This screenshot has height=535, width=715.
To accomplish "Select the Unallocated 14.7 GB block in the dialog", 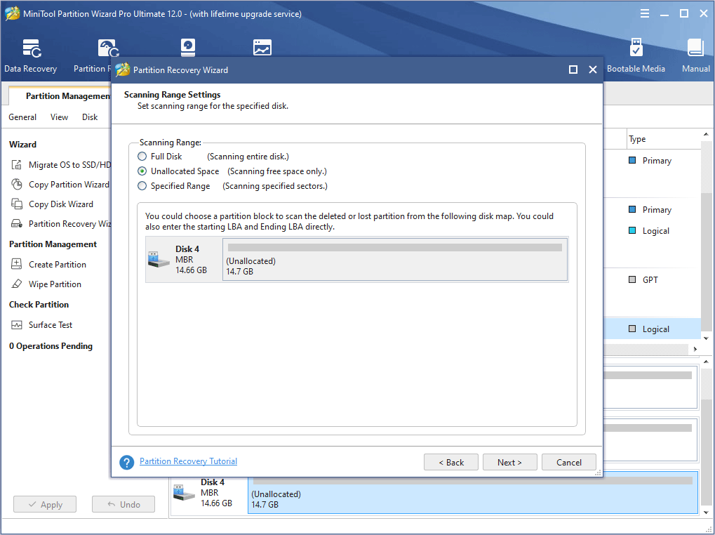I will coord(395,259).
